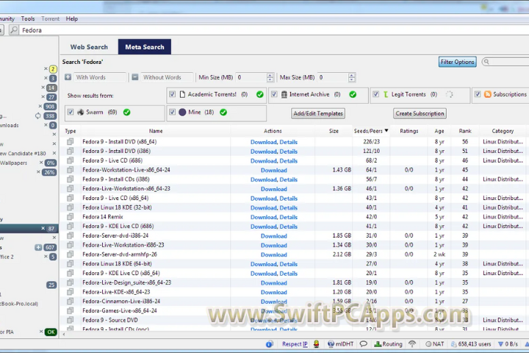Click the Respect IP link in the status bar
The image size is (529, 353).
point(295,344)
